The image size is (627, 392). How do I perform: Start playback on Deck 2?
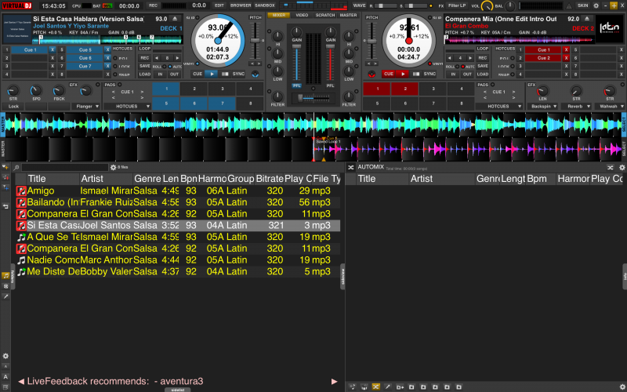click(403, 74)
